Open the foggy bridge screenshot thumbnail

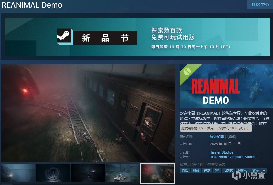pyautogui.click(x=18, y=173)
